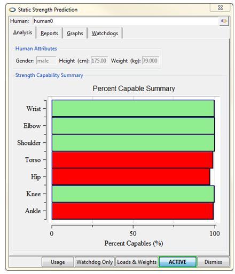This screenshot has height=274, width=235.
Task: Click the Human name input field
Action: coord(126,21)
